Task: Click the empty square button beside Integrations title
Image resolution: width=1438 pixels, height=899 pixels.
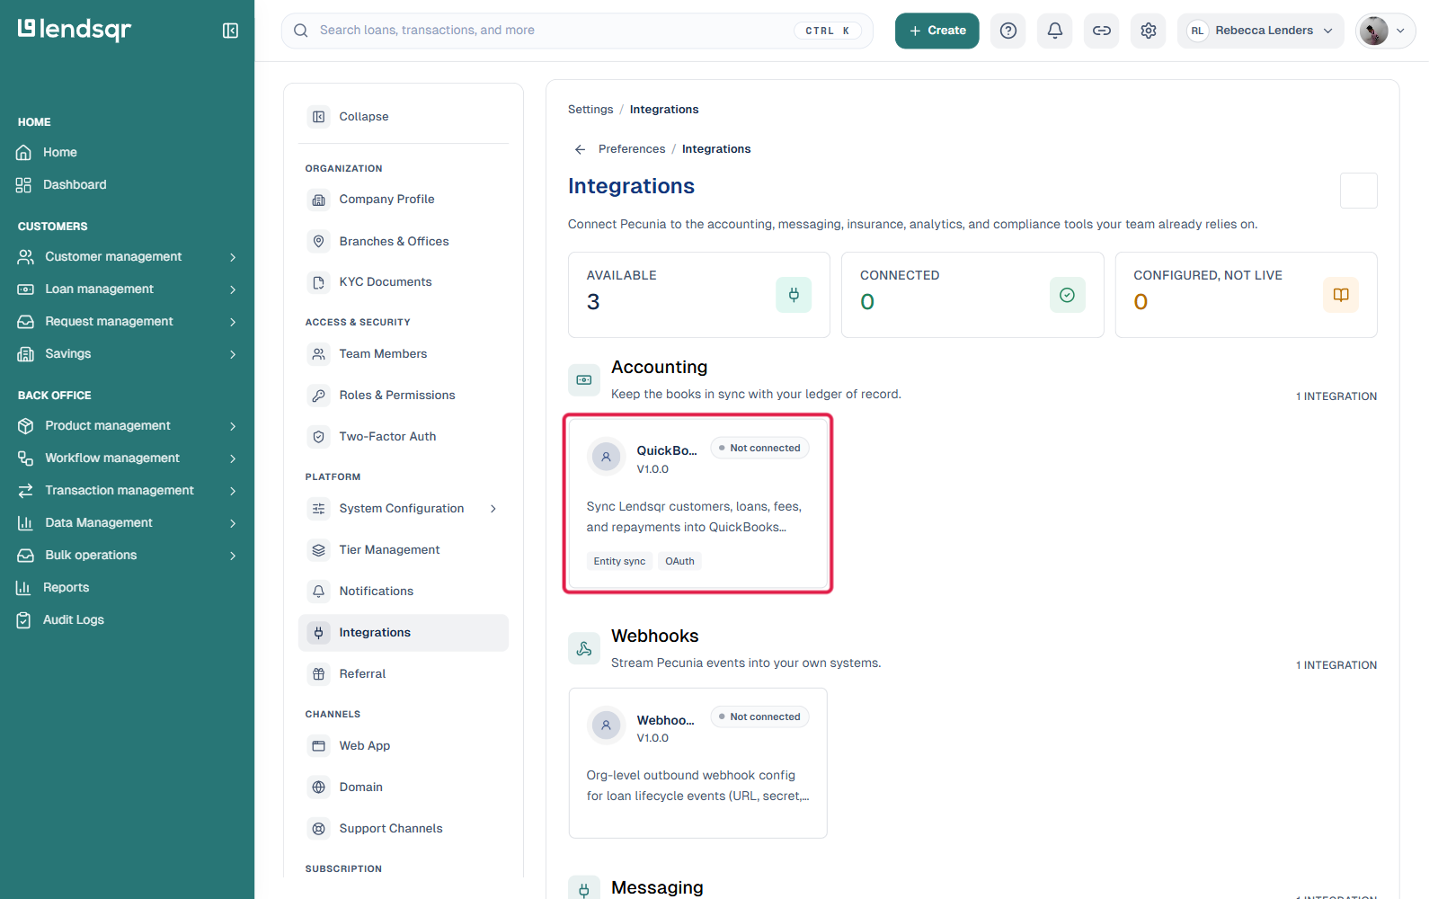Action: 1359,191
